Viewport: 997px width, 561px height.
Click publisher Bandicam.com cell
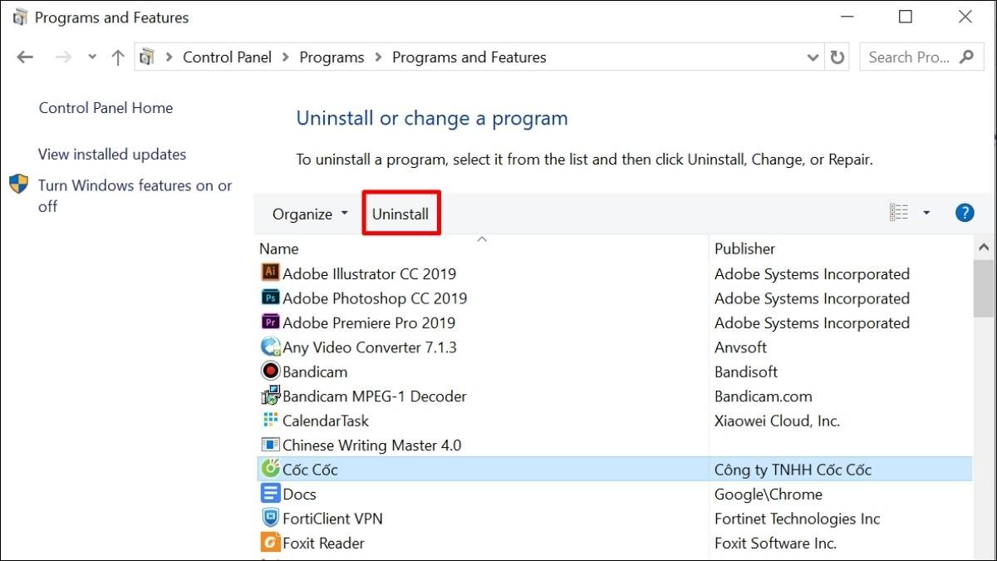click(764, 396)
